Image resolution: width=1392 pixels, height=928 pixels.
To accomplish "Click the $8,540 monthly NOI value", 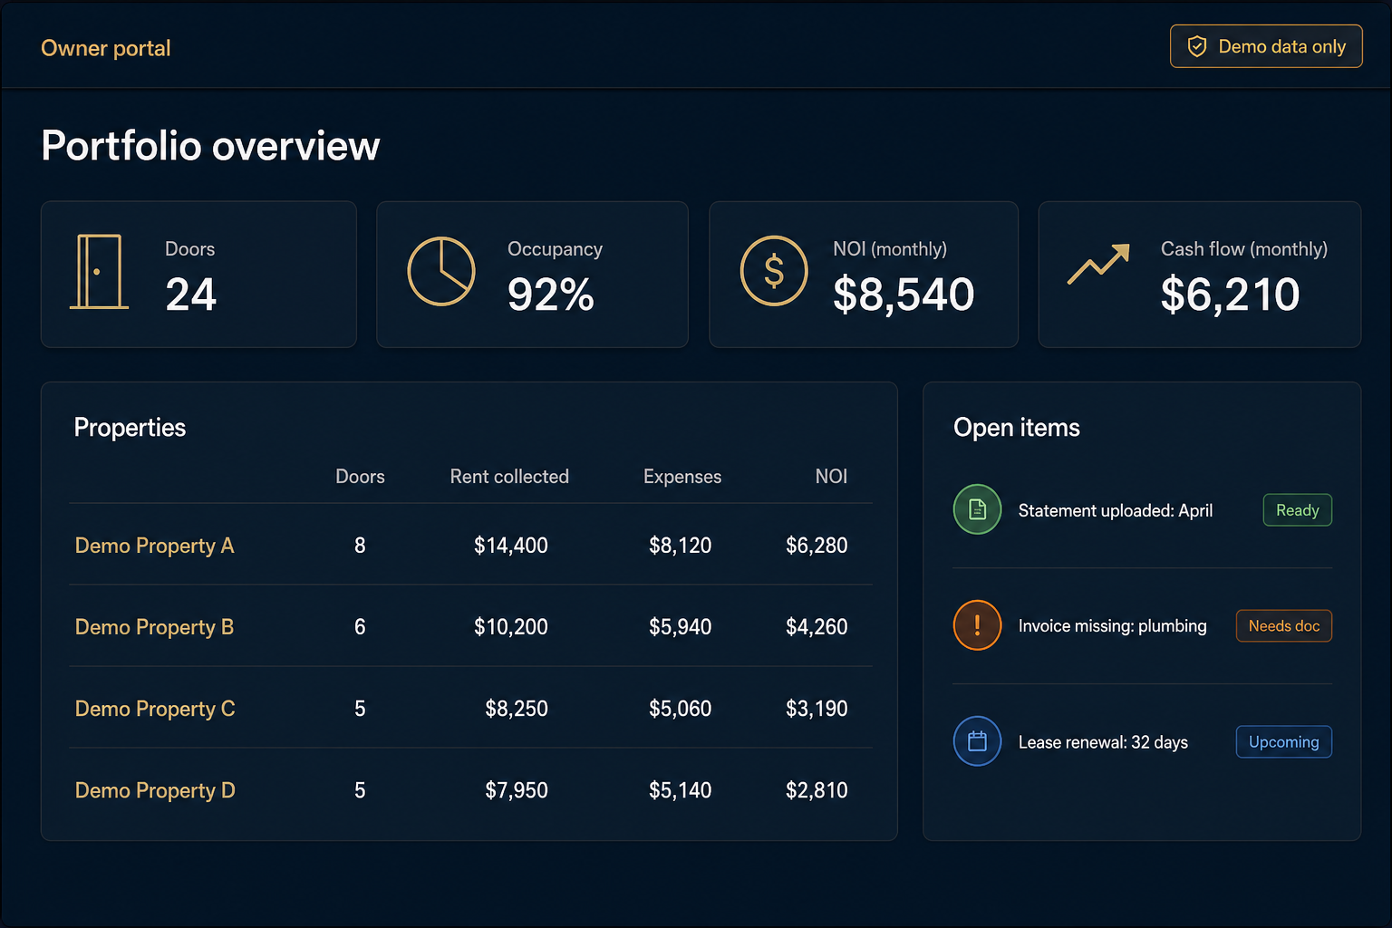I will (x=904, y=295).
